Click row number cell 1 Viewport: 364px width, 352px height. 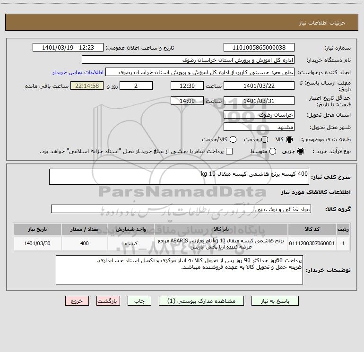pos(343,243)
